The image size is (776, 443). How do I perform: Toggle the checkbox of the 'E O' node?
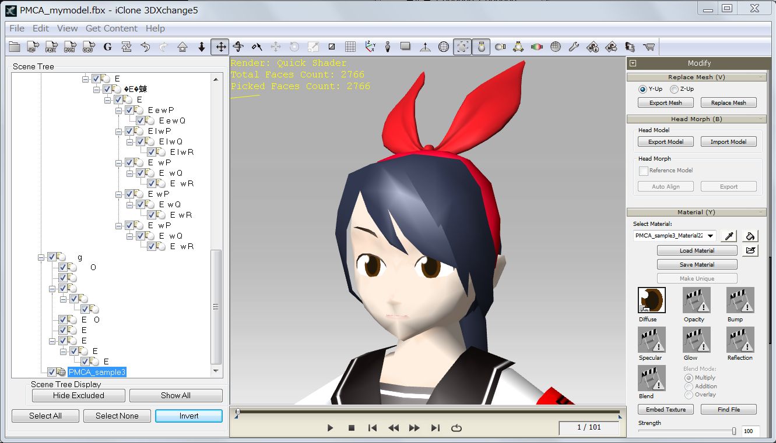tap(64, 320)
